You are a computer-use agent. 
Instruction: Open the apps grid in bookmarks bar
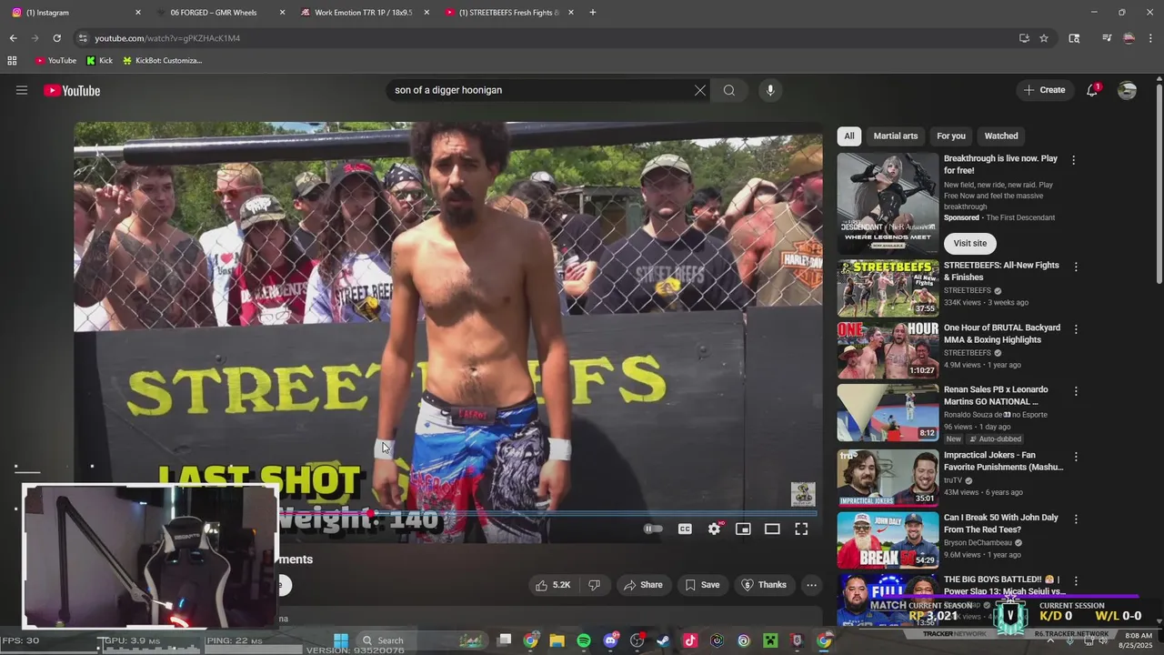tap(12, 61)
